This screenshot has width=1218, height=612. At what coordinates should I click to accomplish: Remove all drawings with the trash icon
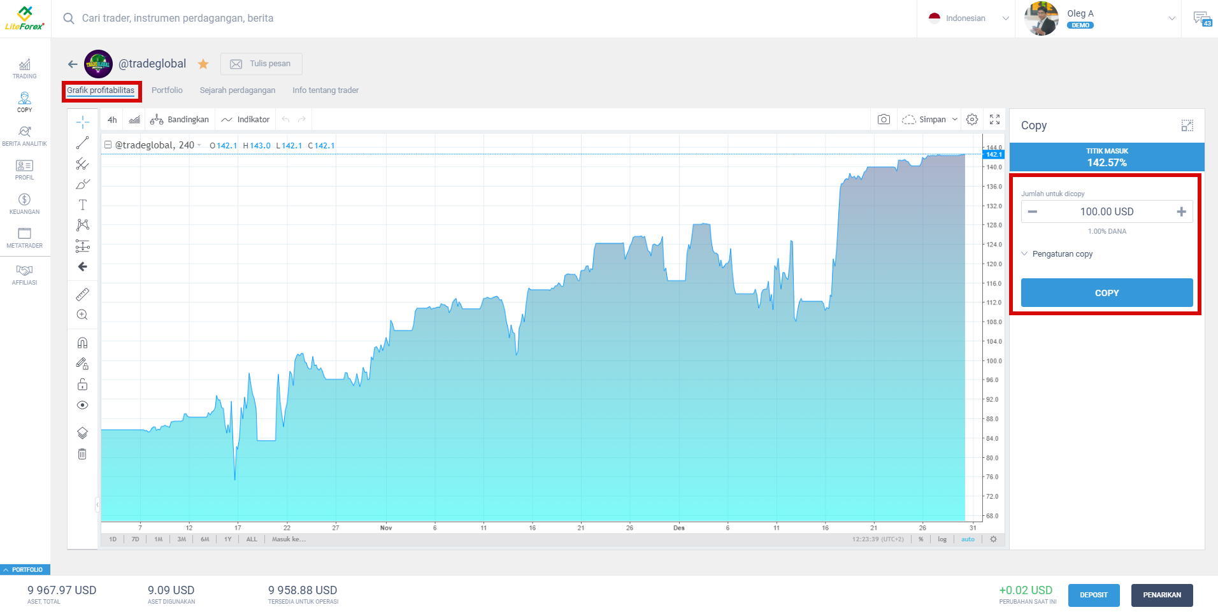coord(82,453)
